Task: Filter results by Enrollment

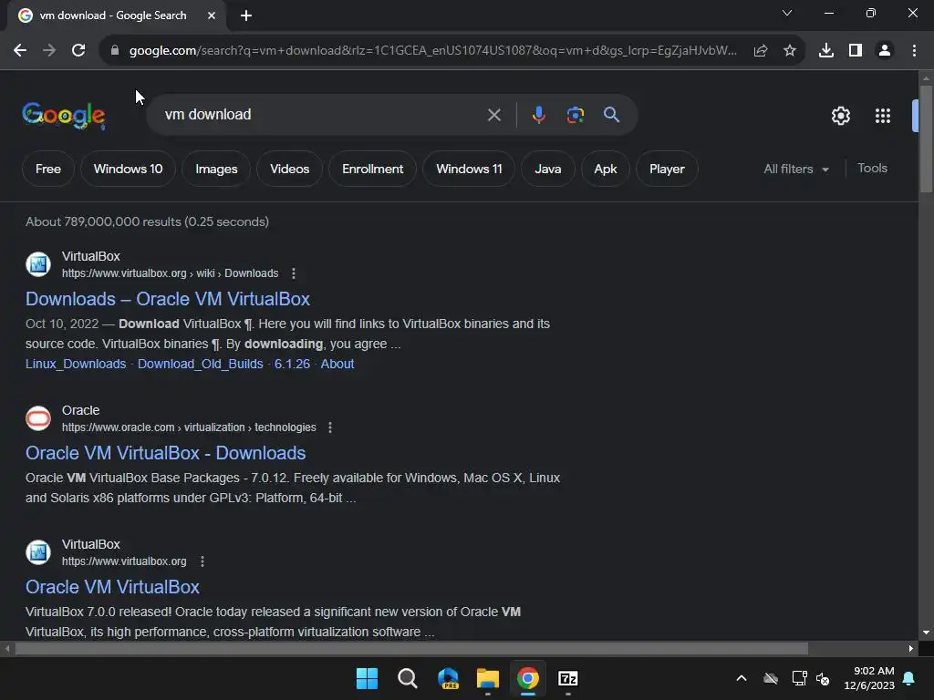Action: (372, 169)
